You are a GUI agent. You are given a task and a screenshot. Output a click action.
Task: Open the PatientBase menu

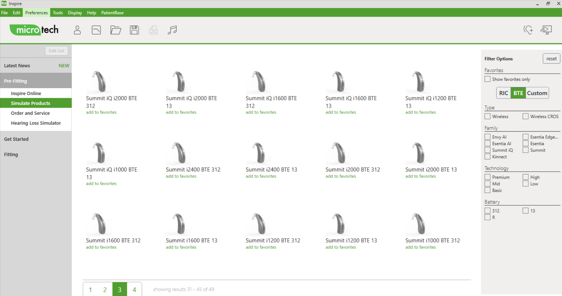pyautogui.click(x=113, y=13)
